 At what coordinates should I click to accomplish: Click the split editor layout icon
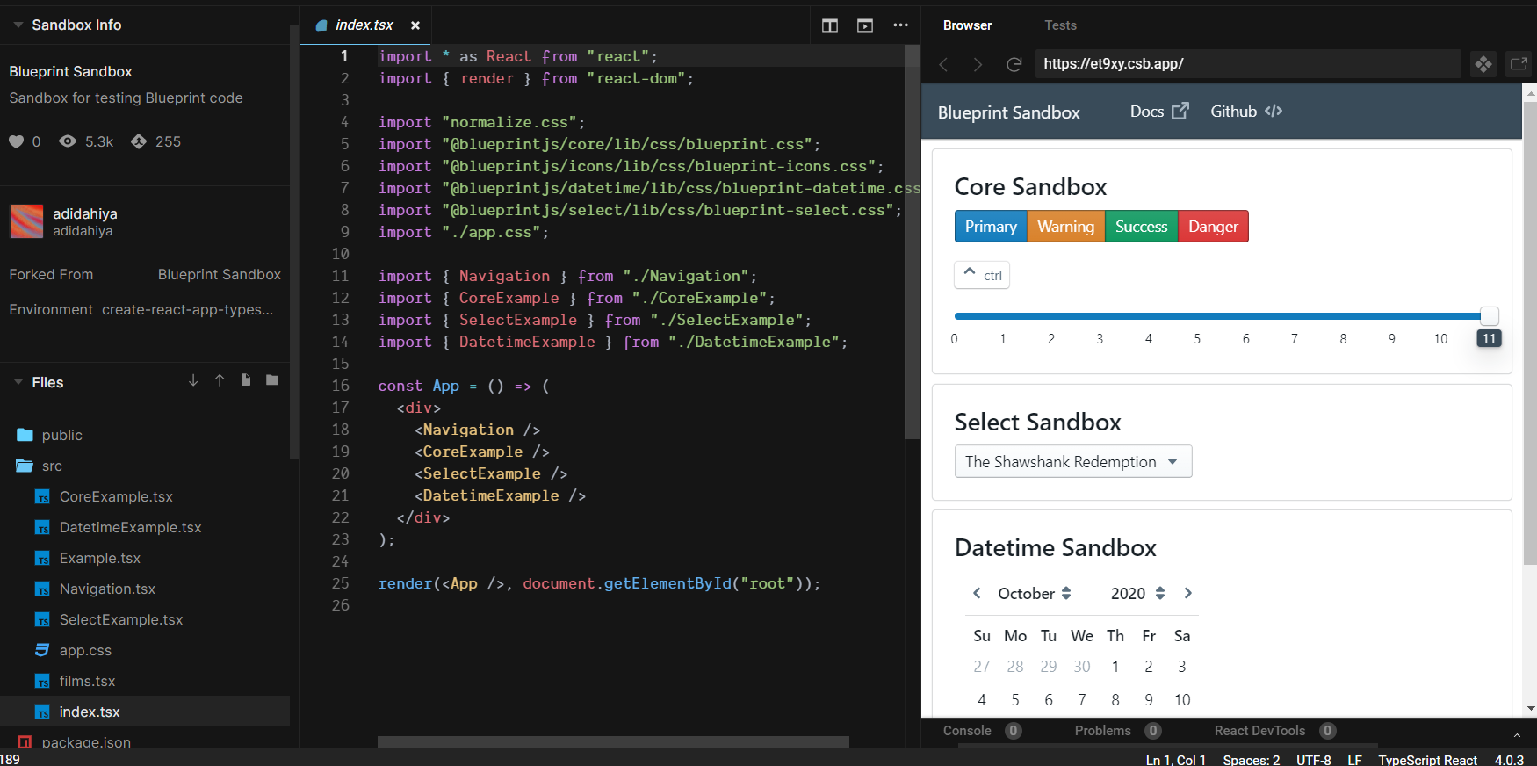tap(829, 25)
